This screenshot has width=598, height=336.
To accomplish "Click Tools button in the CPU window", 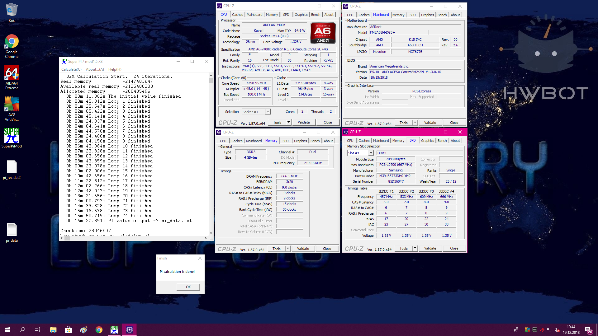I will click(277, 122).
